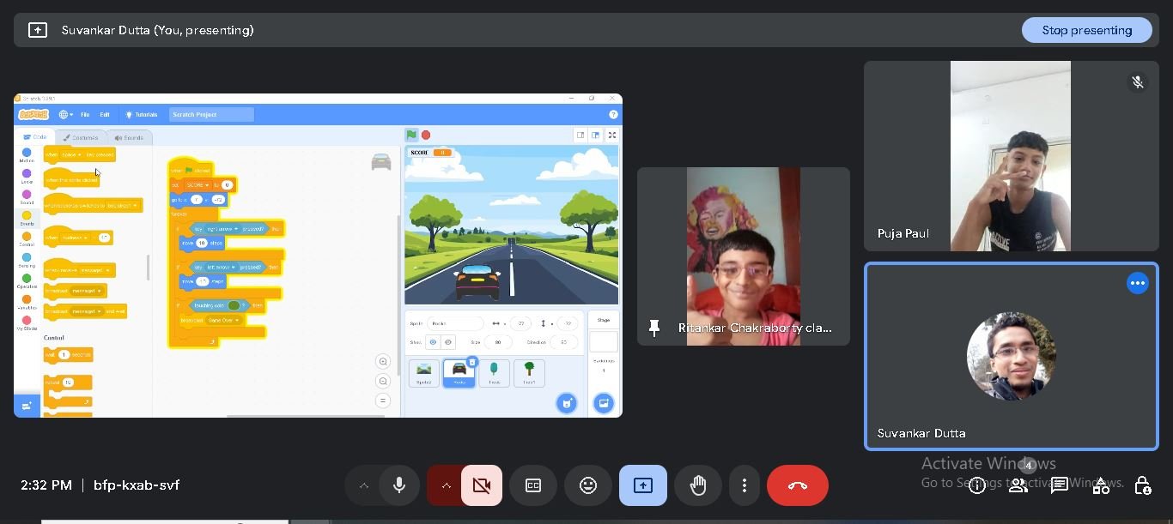
Task: Turn on the camera
Action: coord(482,485)
